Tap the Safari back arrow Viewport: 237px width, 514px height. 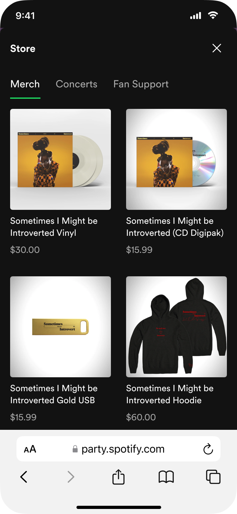pos(24,477)
